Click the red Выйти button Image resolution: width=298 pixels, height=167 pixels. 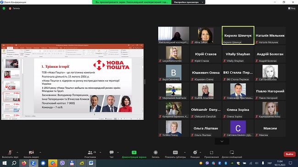(x=289, y=154)
